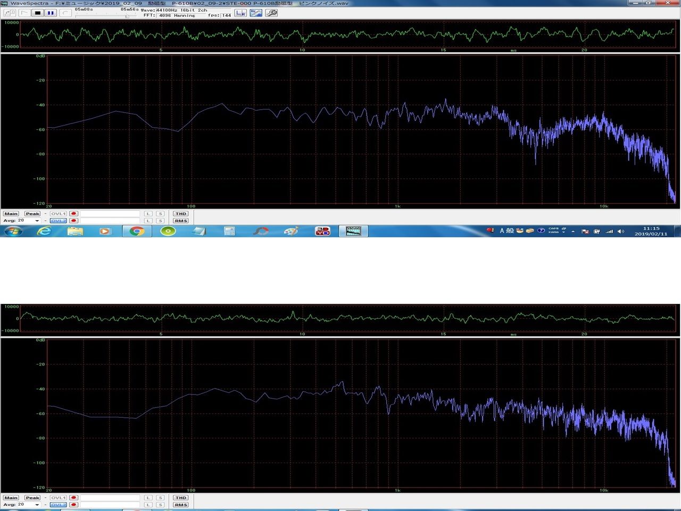Click the L button in the lower OVL1 row
This screenshot has width=681, height=511.
click(x=148, y=498)
